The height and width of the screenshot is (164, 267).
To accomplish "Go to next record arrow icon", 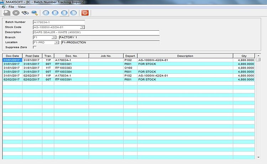I will (x=64, y=13).
